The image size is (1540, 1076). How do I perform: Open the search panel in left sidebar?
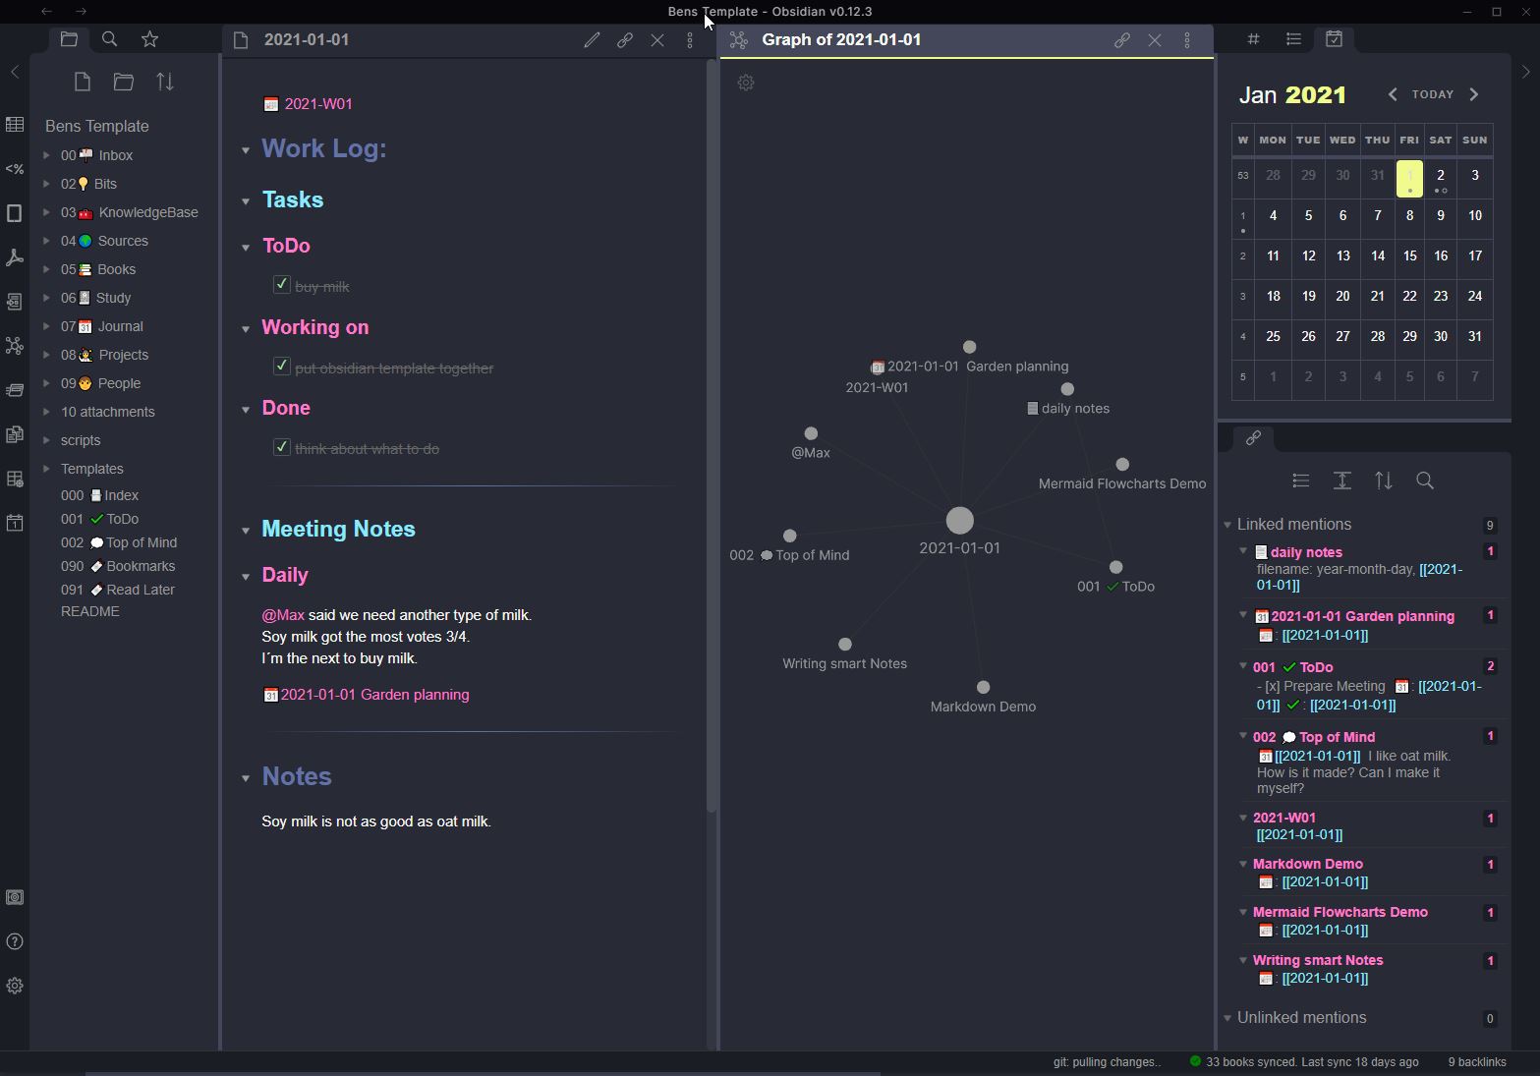(109, 39)
